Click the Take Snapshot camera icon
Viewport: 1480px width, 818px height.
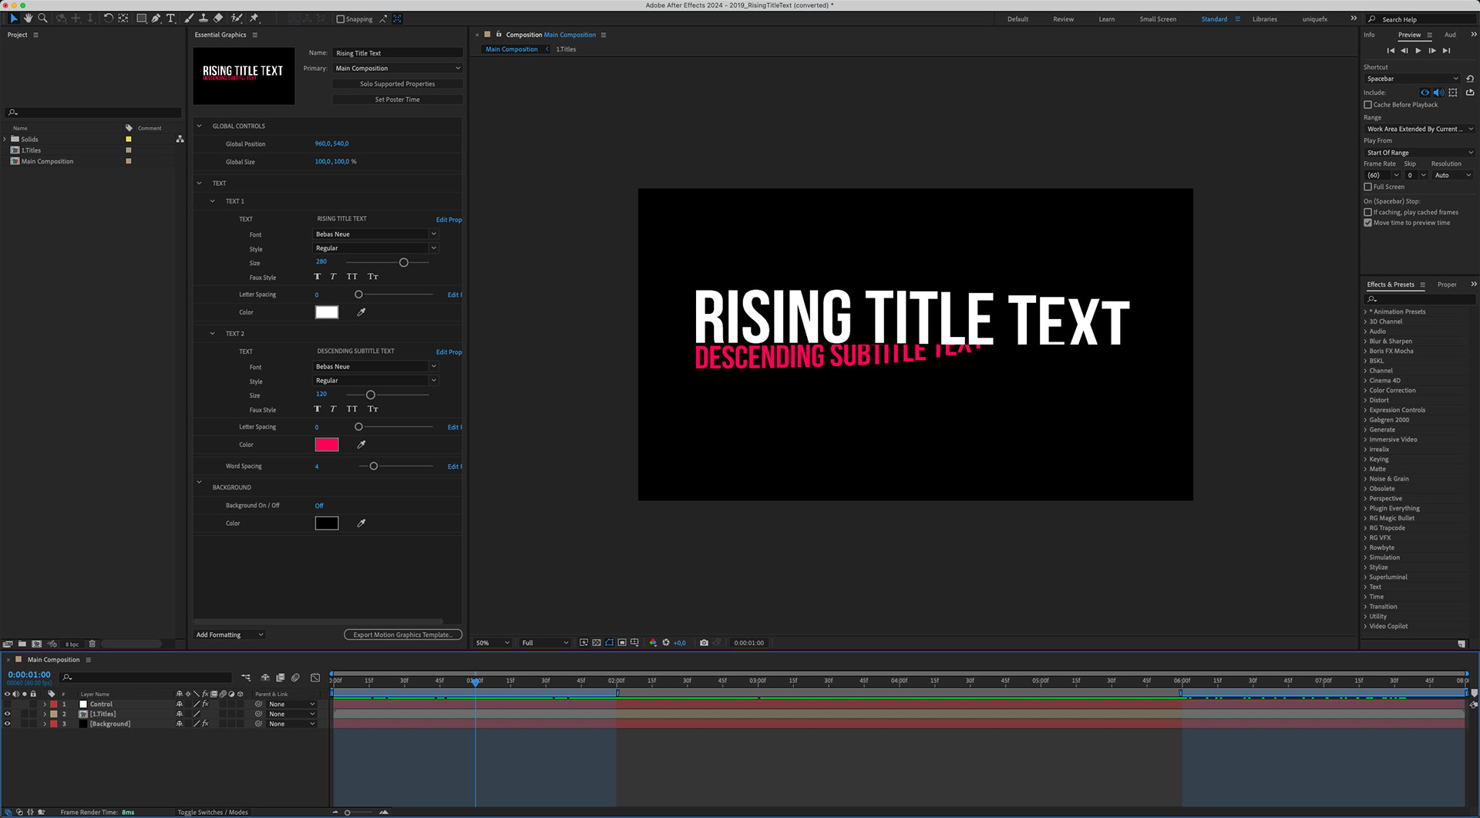tap(704, 642)
